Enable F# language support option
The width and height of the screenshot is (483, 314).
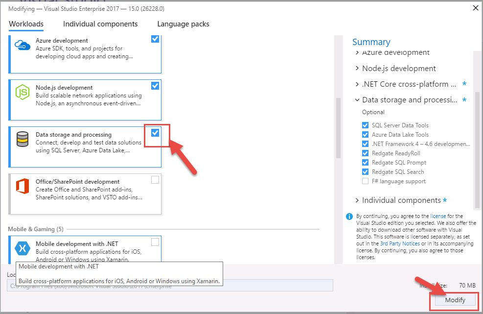(x=365, y=181)
